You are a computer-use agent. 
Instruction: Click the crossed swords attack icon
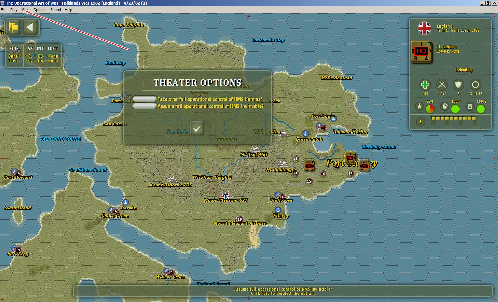442,84
